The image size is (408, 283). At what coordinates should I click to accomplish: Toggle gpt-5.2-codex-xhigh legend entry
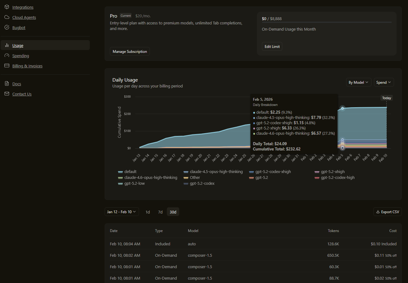click(270, 172)
